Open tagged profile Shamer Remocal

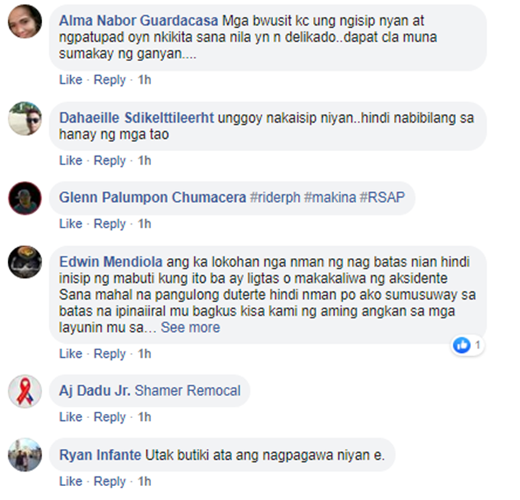187,390
